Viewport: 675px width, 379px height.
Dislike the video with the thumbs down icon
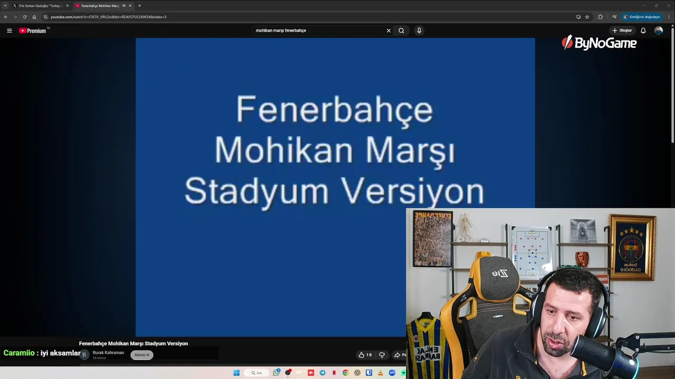(382, 355)
